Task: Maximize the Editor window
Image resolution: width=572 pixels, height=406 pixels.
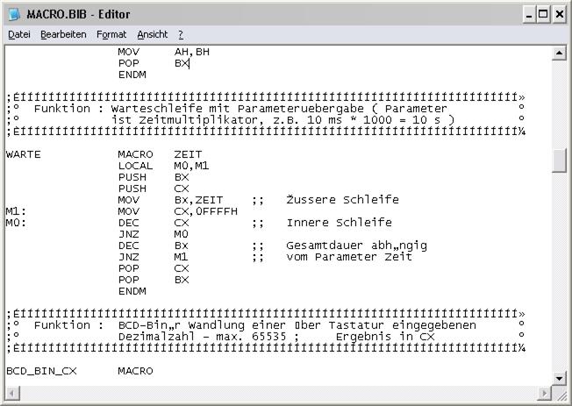Action: tap(543, 14)
